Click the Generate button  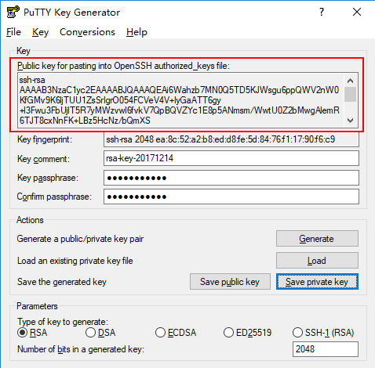click(317, 239)
